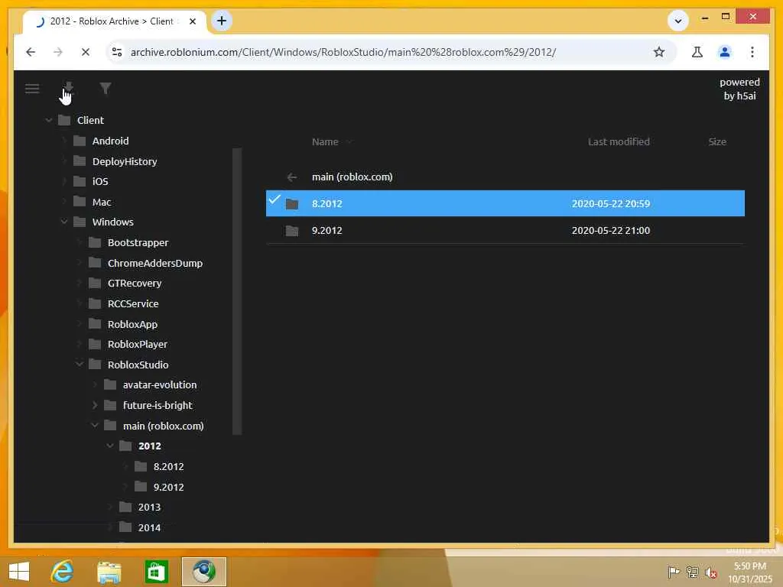This screenshot has width=783, height=587.
Task: Select DeployHistory folder in tree
Action: pos(125,161)
